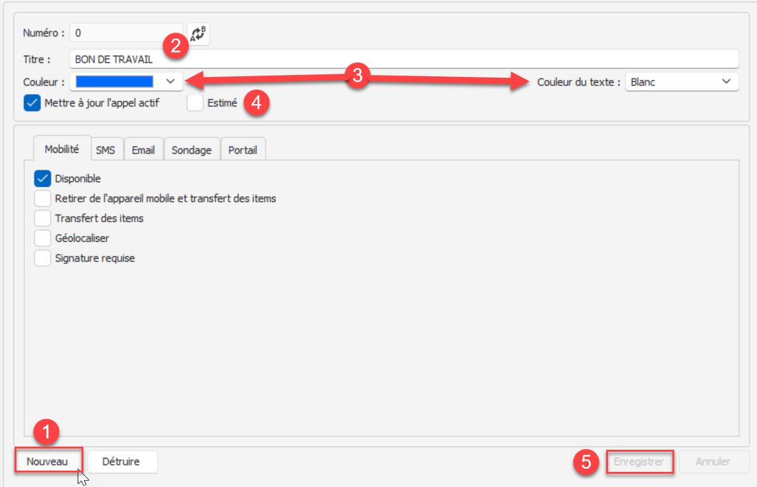Enable the Estimé checkbox
This screenshot has height=487, width=757.
[195, 103]
